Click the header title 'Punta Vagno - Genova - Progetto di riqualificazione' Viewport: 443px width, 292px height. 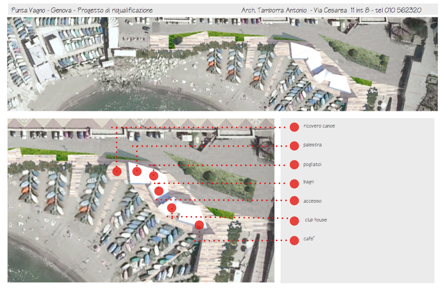82,11
